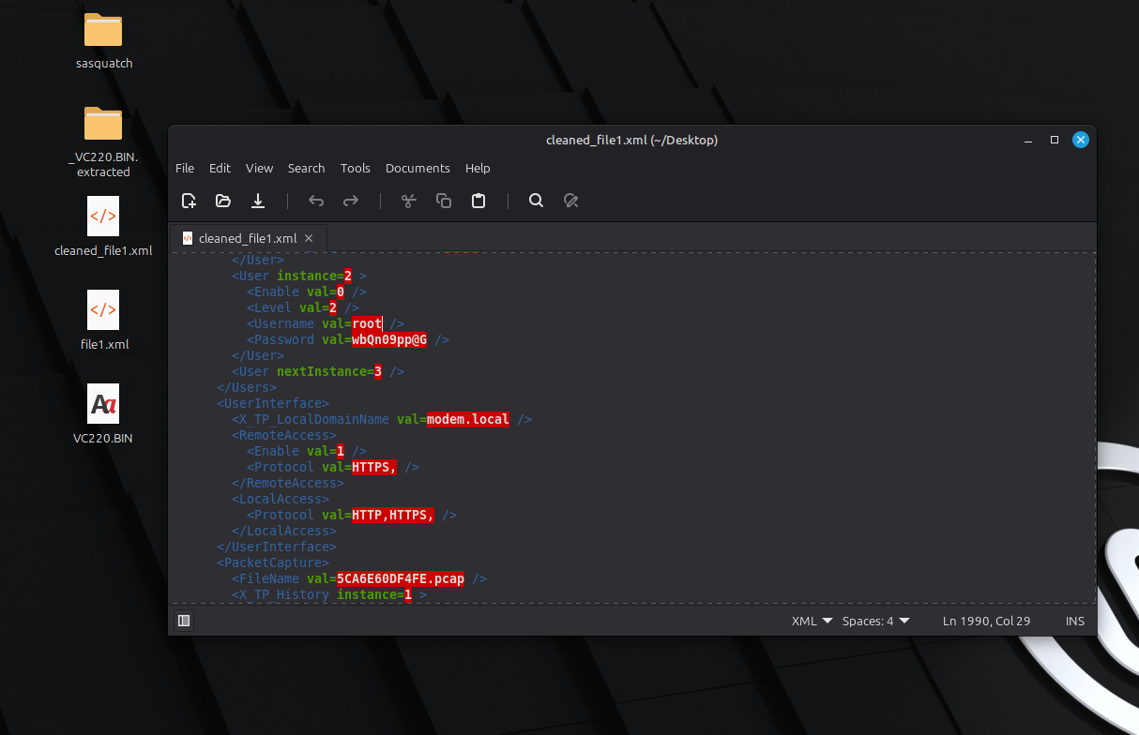Toggle the side pane from status bar icon
1139x735 pixels.
coord(184,621)
